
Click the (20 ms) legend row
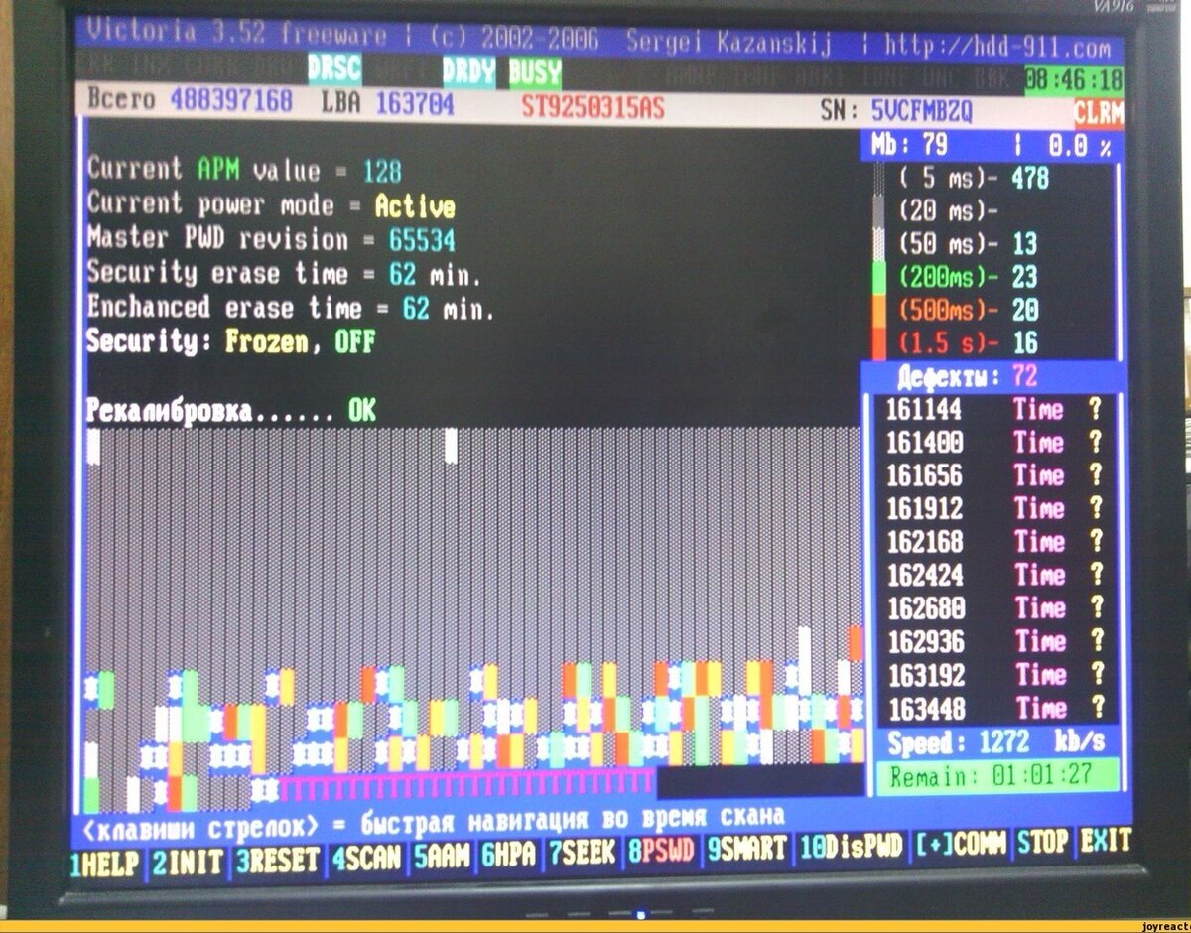[949, 211]
